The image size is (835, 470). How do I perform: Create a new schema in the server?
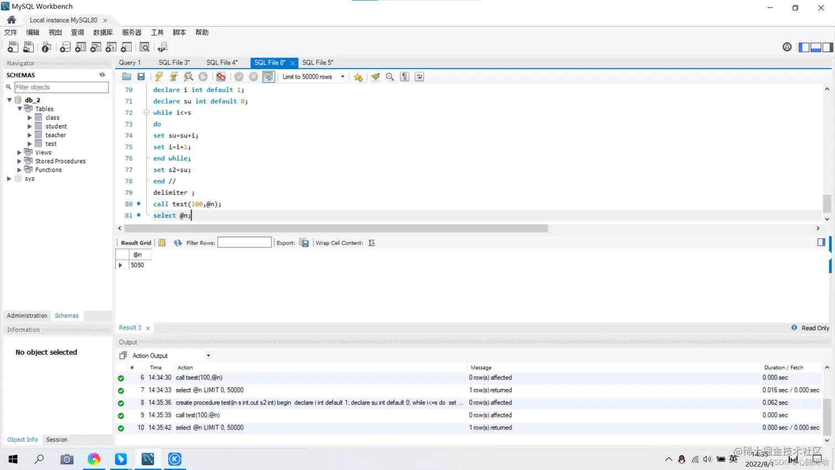pyautogui.click(x=65, y=47)
